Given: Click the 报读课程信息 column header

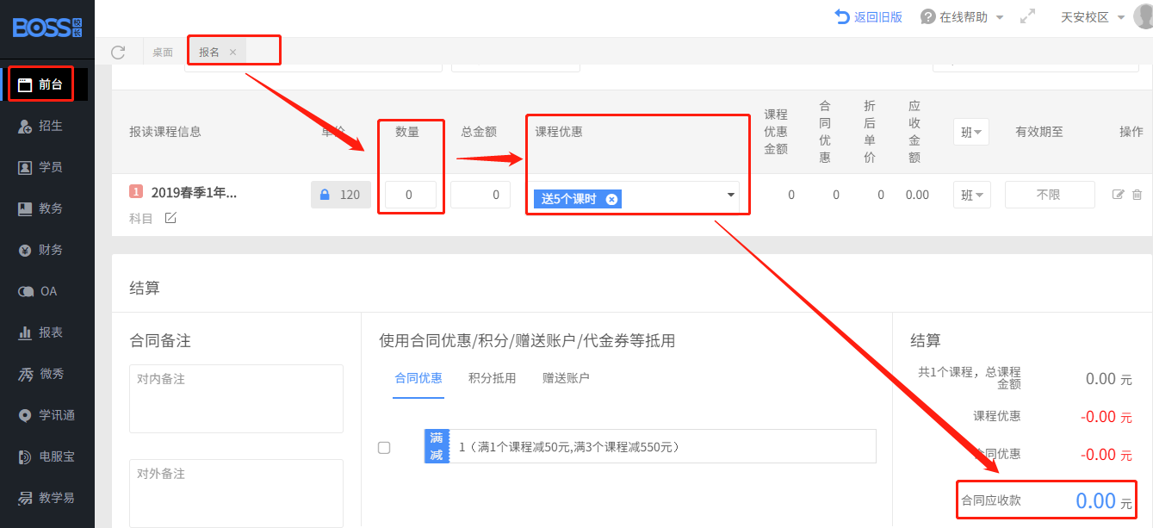Looking at the screenshot, I should (x=165, y=132).
